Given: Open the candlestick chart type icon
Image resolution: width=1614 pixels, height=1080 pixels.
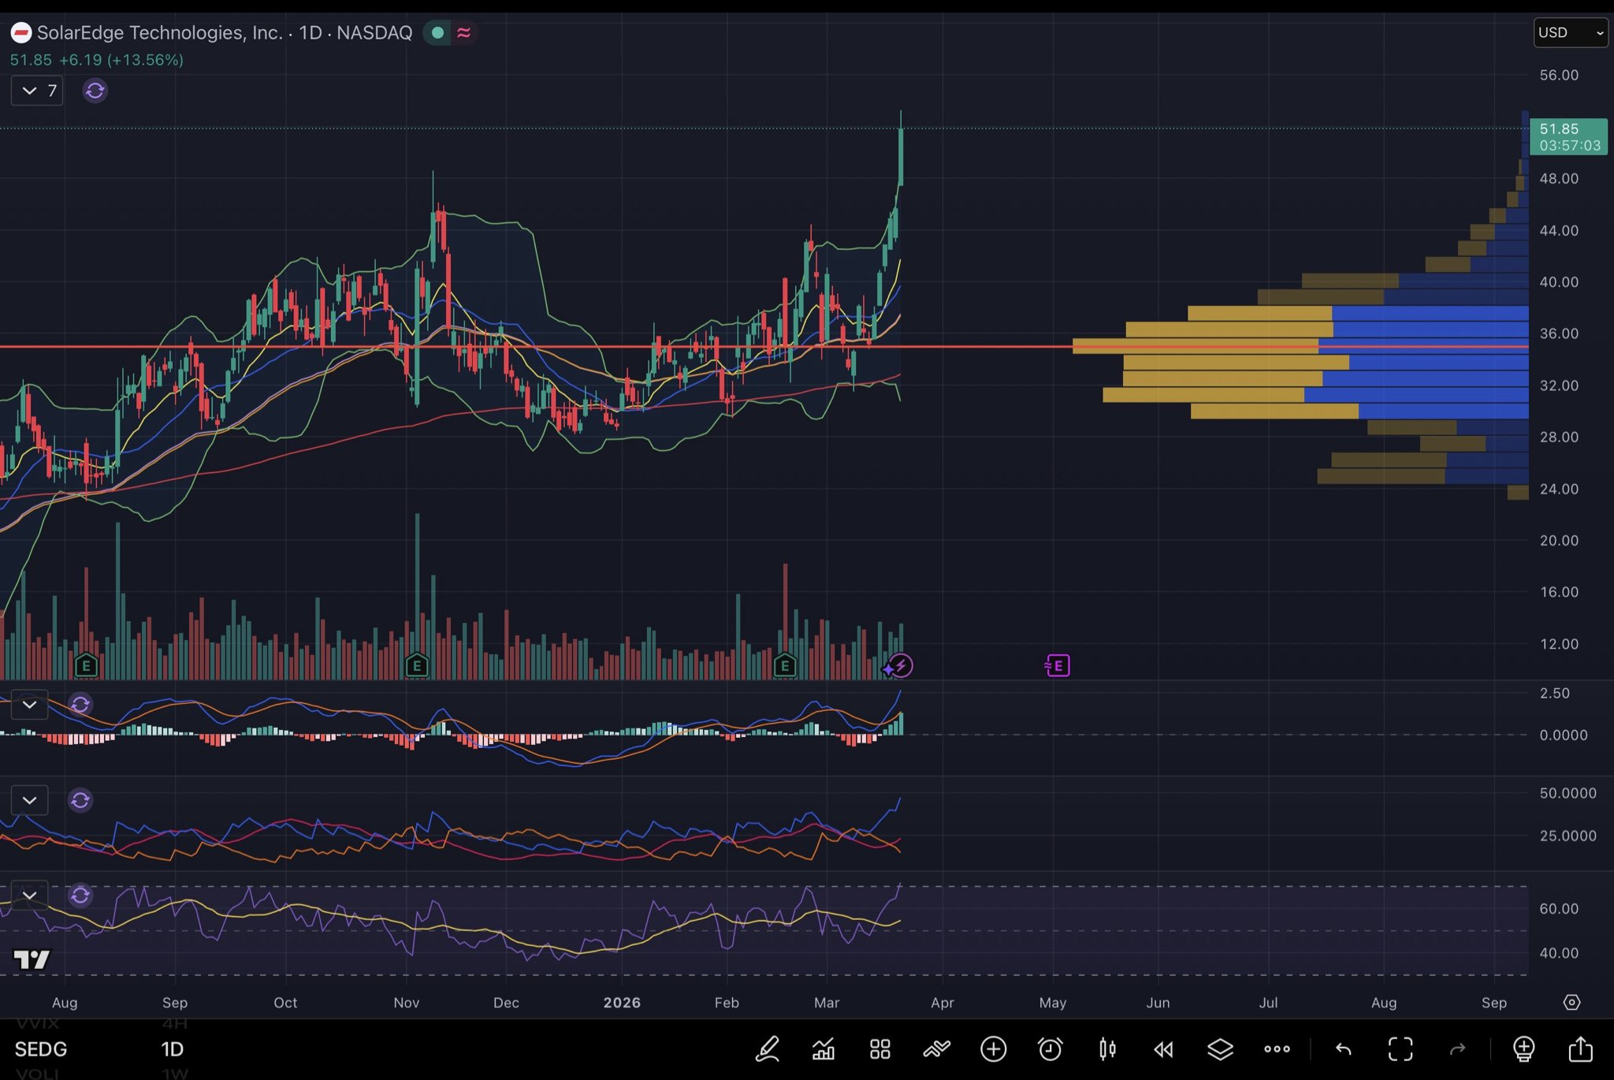Looking at the screenshot, I should (1107, 1049).
